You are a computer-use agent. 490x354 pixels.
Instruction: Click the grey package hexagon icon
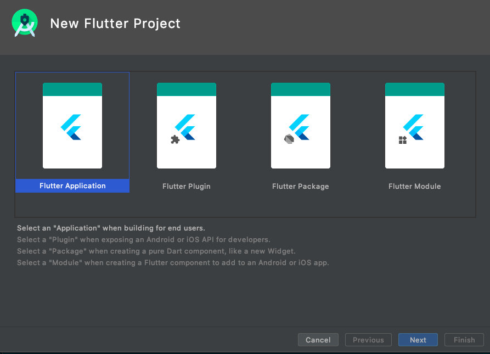click(289, 139)
